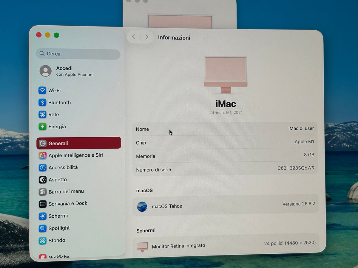This screenshot has height=268, width=358.
Task: Go back with the left chevron
Action: tap(134, 37)
